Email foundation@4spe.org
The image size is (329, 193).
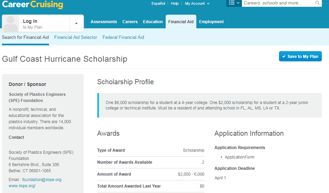(42, 180)
